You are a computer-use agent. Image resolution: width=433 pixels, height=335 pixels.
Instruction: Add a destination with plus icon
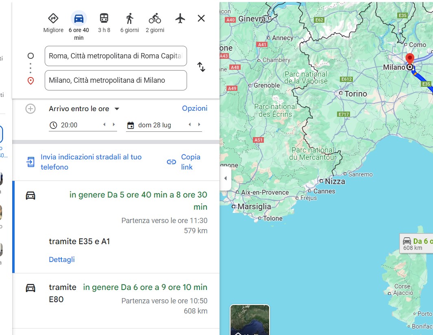pyautogui.click(x=30, y=109)
